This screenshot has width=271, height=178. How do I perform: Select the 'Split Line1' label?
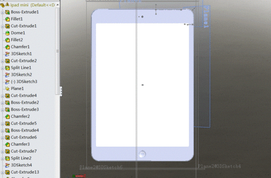click(x=21, y=67)
